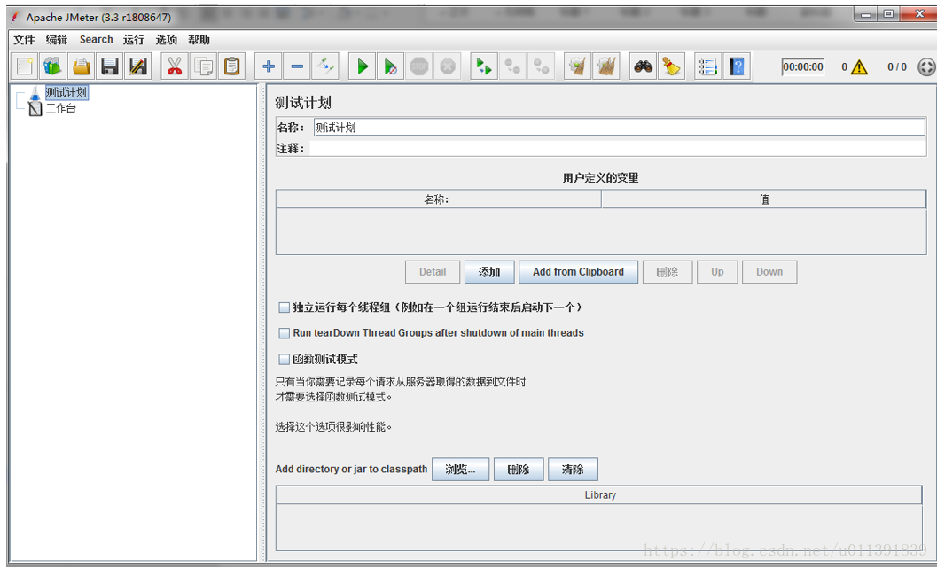Screen dimensions: 937x568
Task: Click the 浏览... classpath button
Action: (460, 470)
